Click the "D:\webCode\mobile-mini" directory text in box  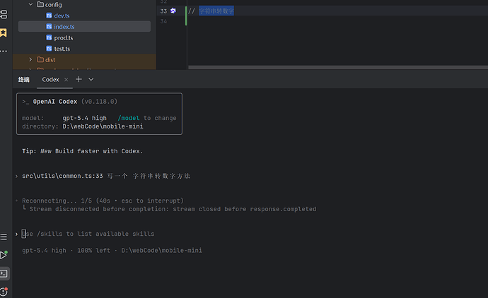[x=103, y=126]
